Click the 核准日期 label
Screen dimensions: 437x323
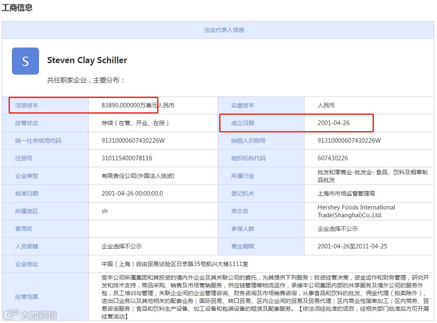(27, 193)
